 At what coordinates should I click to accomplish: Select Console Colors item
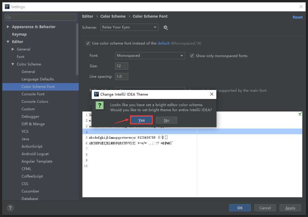35,102
